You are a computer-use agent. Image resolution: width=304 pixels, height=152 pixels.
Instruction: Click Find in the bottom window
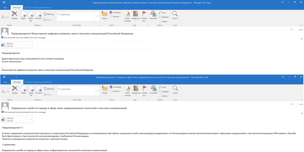coord(162,87)
